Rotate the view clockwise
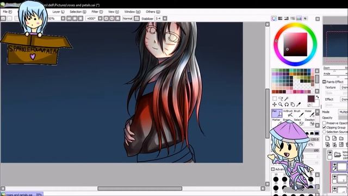Viewport: 348px width, 196px height. point(112,19)
